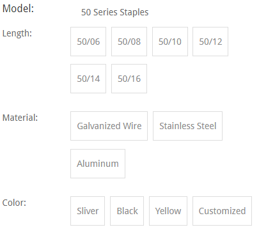Pick the 50/10 staple length

click(x=170, y=42)
